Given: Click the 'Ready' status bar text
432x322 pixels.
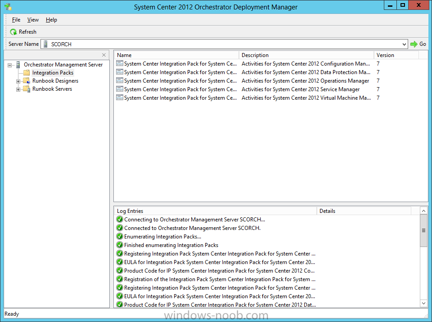Looking at the screenshot, I should pyautogui.click(x=12, y=314).
